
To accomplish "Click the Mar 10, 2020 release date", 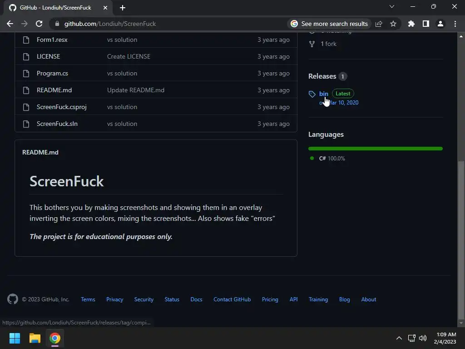I will pos(339,103).
